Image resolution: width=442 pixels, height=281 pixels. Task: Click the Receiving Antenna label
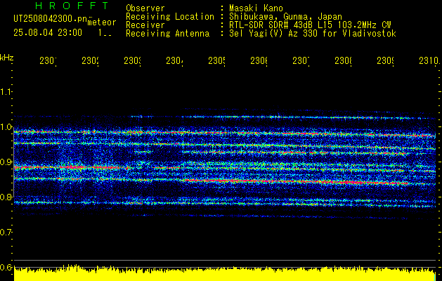(x=167, y=34)
